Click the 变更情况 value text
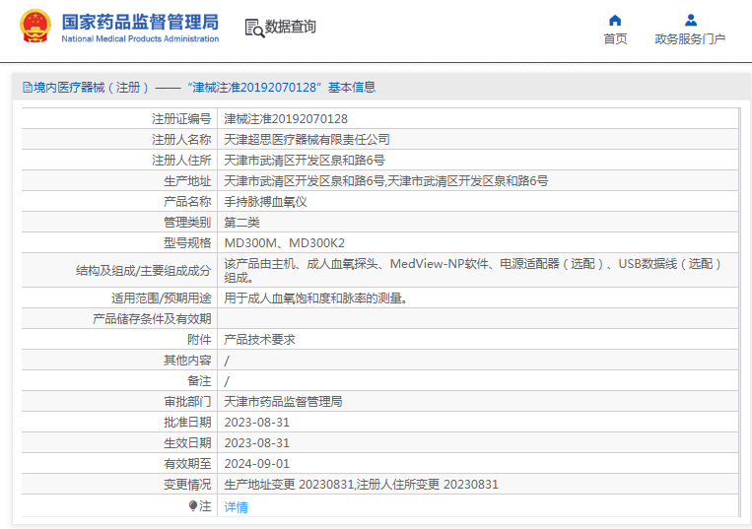Image resolution: width=752 pixels, height=529 pixels. tap(361, 485)
